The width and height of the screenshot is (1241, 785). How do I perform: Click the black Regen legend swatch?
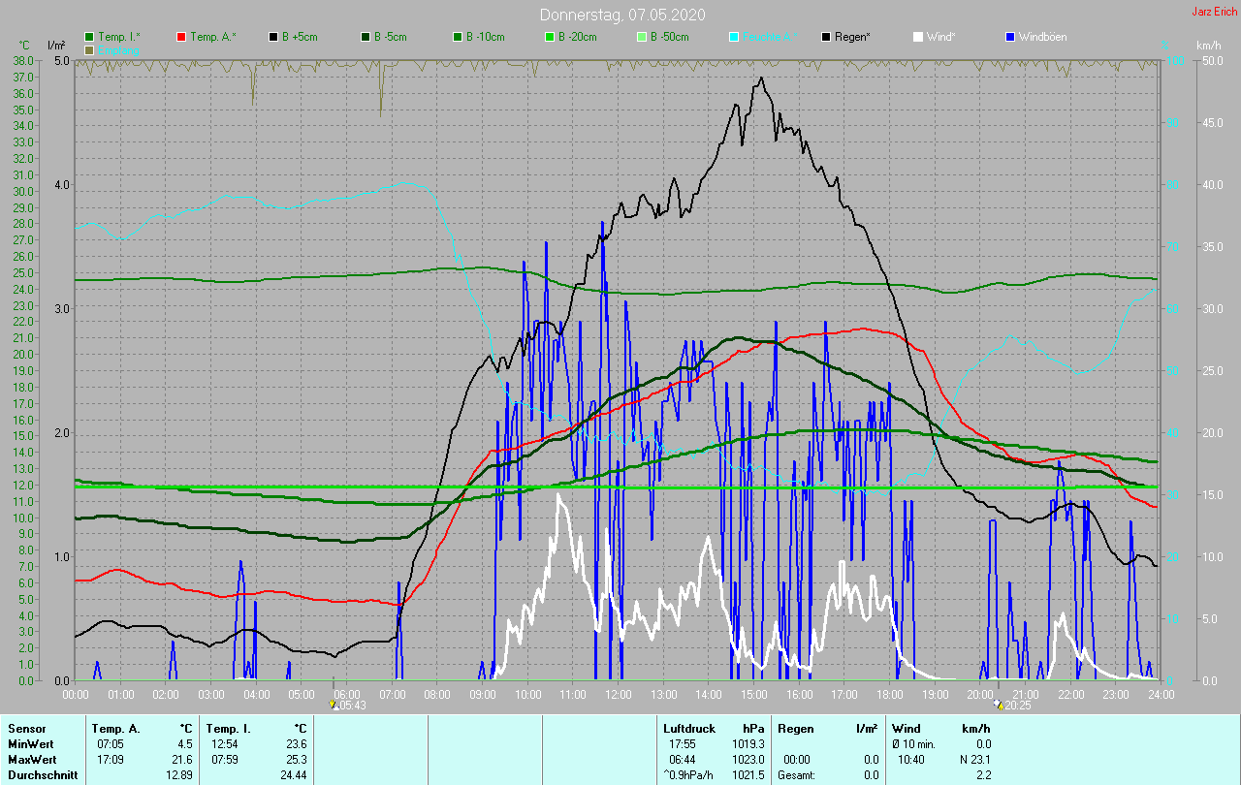[826, 37]
